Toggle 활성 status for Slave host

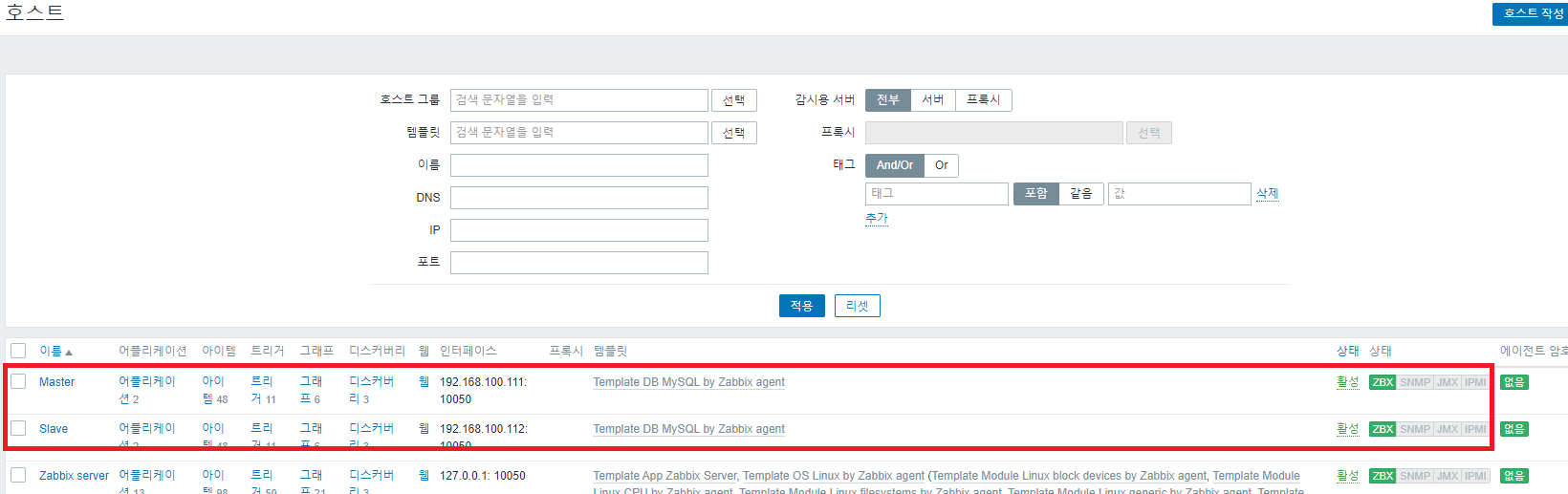pyautogui.click(x=1348, y=429)
